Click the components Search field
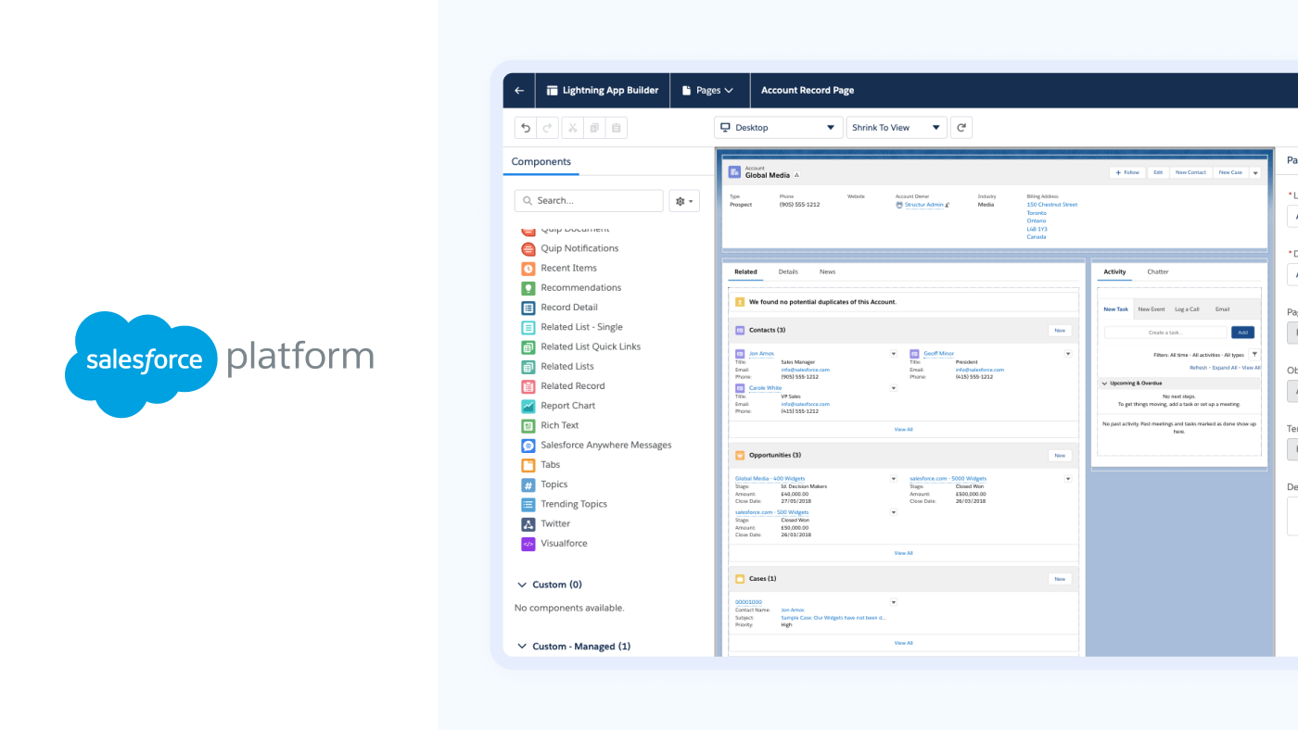Viewport: 1298px width, 730px height. point(589,201)
